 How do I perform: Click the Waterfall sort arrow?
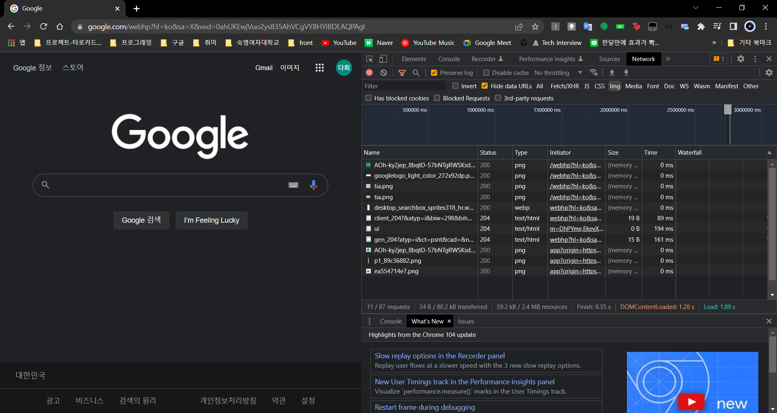pos(769,153)
